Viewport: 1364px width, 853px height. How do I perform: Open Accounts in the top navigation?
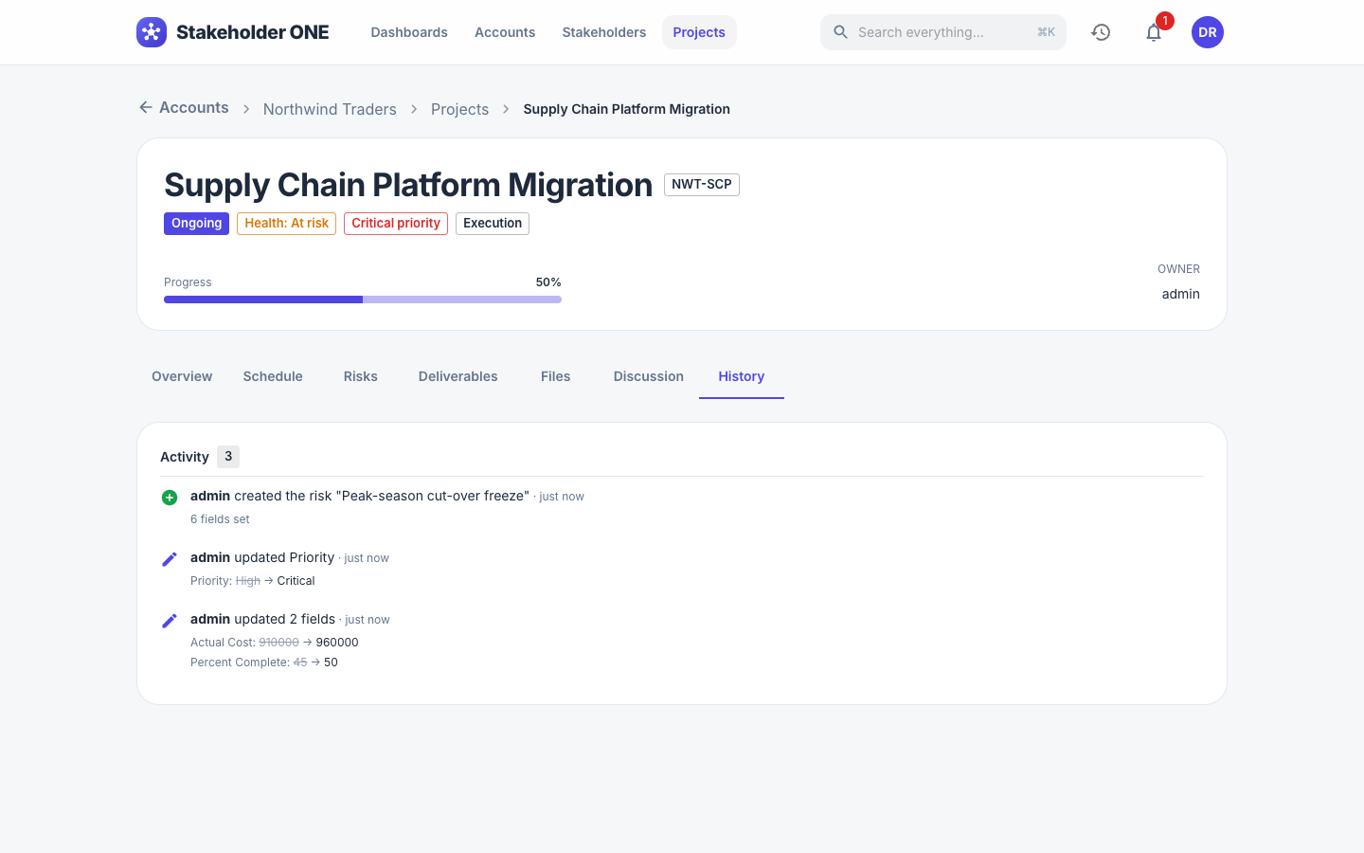pos(505,32)
